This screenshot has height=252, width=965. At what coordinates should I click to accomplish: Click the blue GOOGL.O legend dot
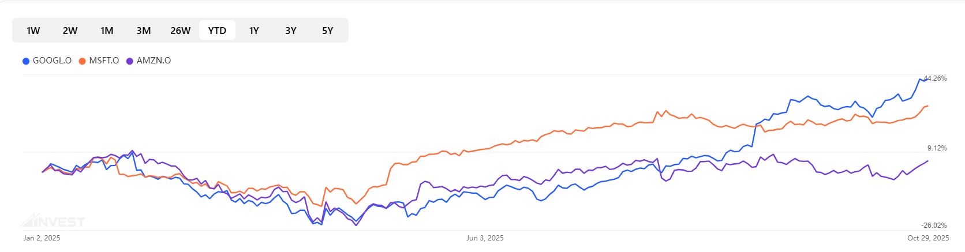tap(26, 61)
